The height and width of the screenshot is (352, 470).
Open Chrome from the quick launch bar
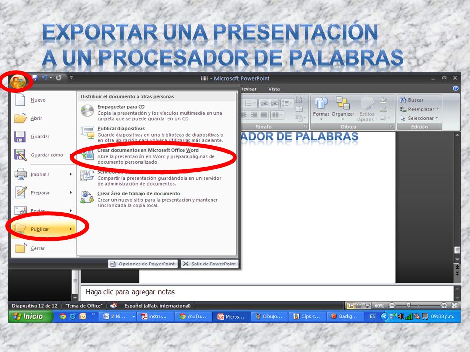(x=62, y=316)
